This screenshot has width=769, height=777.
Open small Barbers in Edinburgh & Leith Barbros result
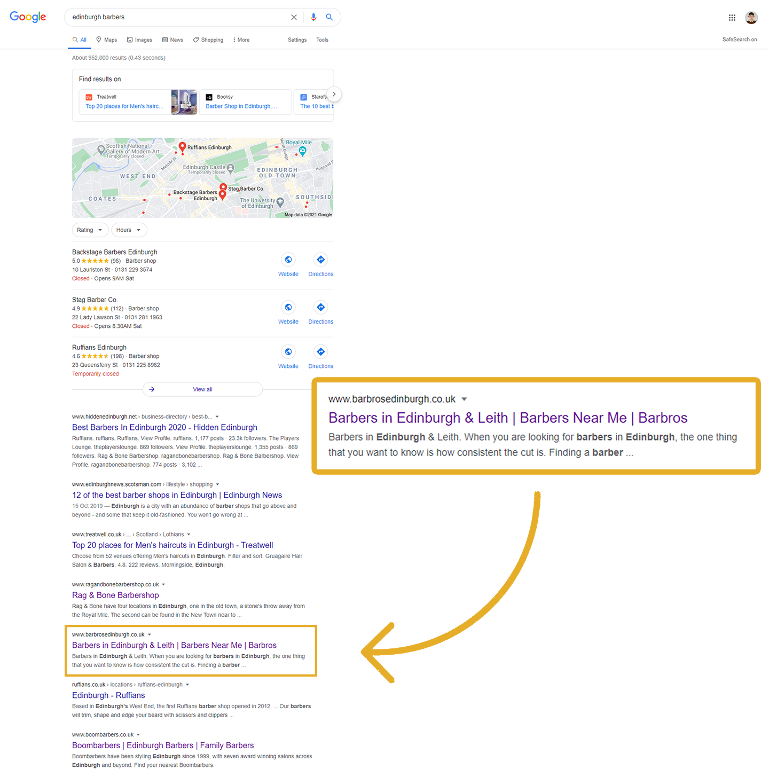174,645
